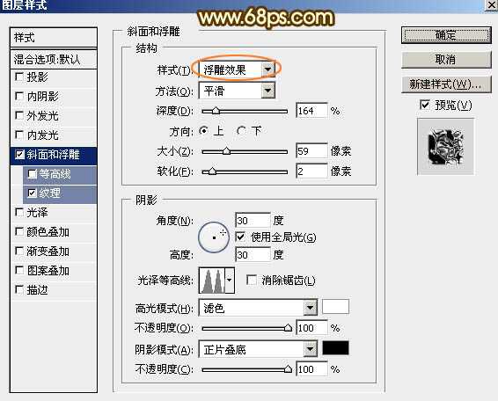Click the black shadow color swatch
Viewport: 498px width, 401px height.
(x=336, y=348)
